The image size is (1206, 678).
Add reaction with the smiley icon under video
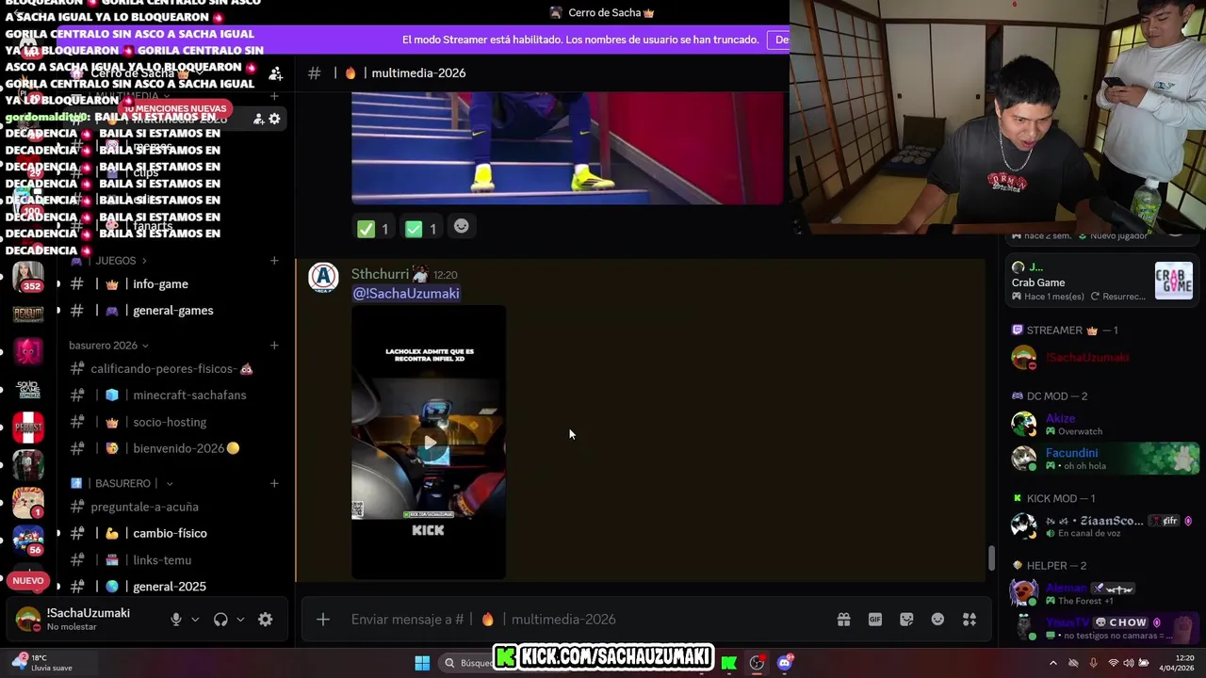[x=461, y=226]
